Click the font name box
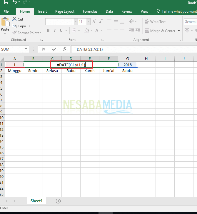 pyautogui.click(x=60, y=22)
